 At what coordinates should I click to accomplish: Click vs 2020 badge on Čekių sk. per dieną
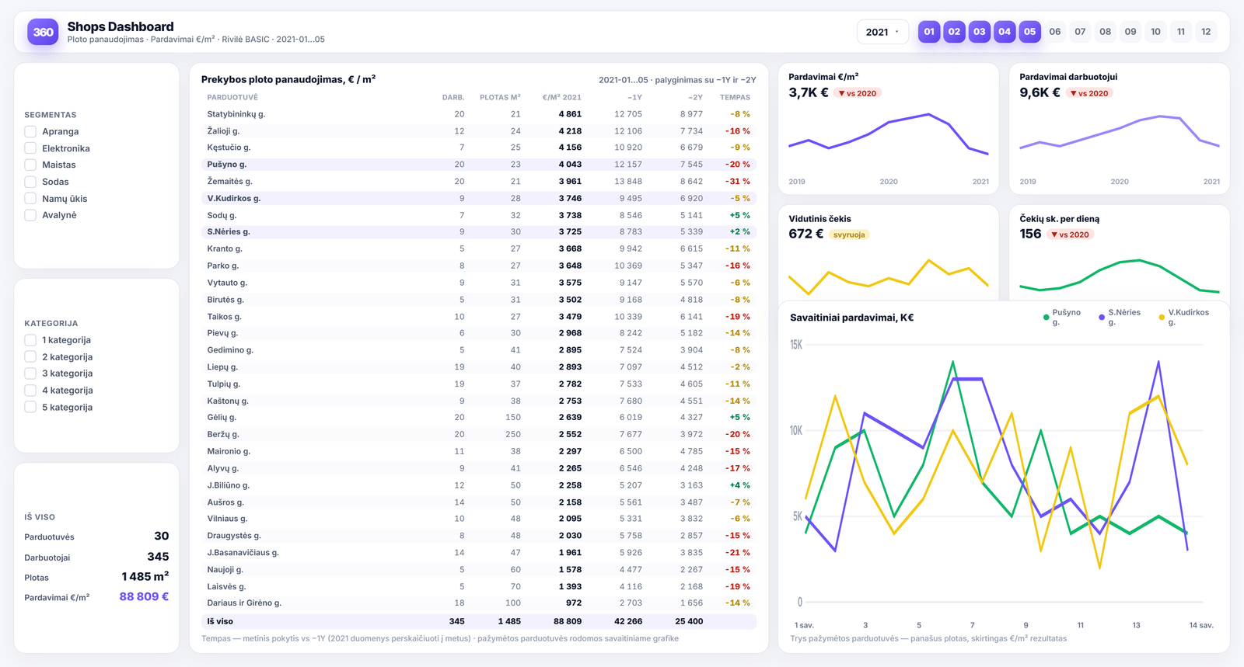click(x=1071, y=234)
